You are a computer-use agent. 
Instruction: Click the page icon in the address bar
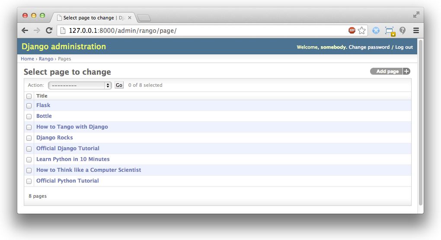tap(63, 30)
